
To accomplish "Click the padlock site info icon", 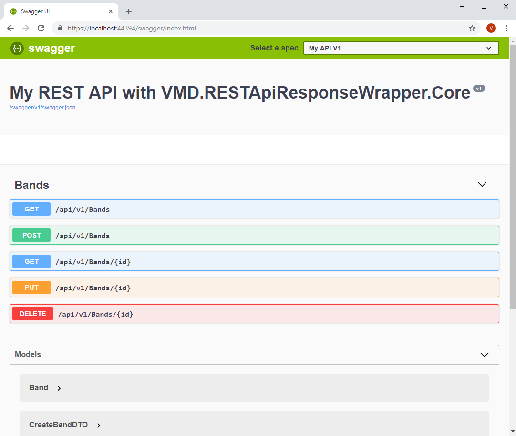I will point(60,28).
